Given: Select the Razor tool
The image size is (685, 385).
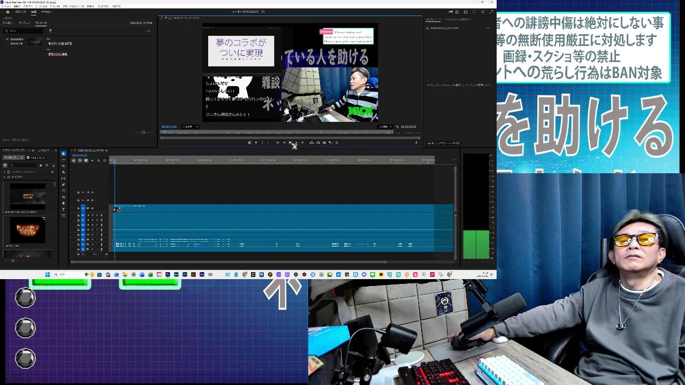Looking at the screenshot, I should (x=64, y=172).
